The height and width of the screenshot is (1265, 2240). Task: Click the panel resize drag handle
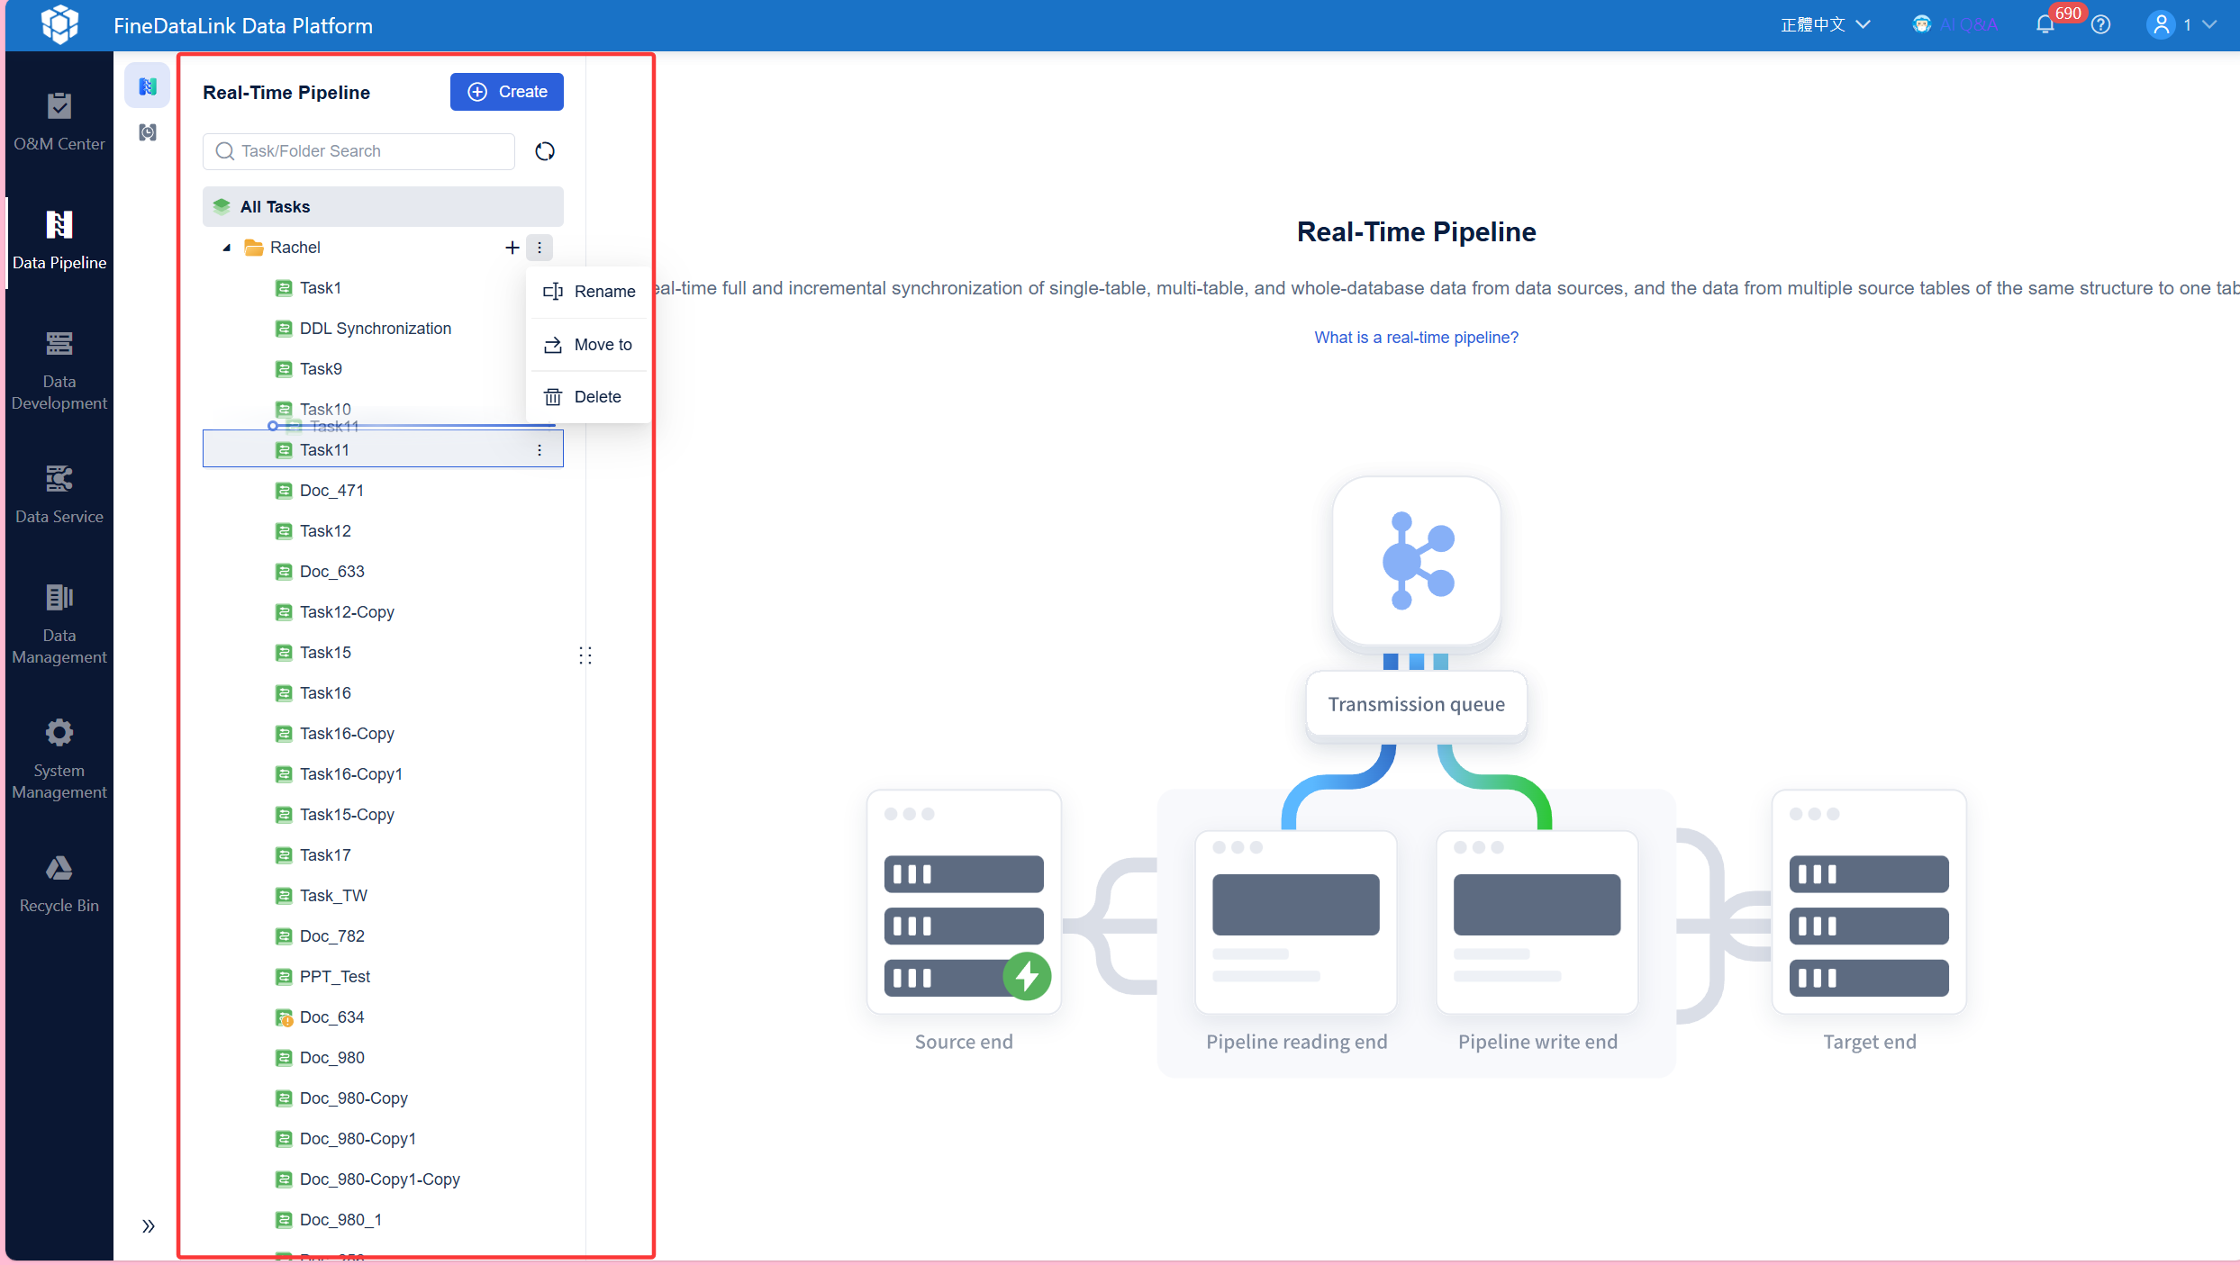click(x=585, y=655)
